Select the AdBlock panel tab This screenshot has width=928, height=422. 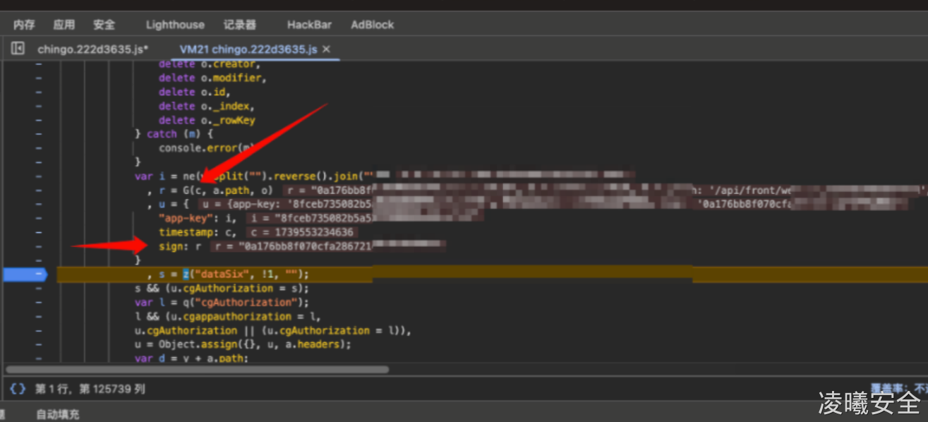tap(372, 25)
